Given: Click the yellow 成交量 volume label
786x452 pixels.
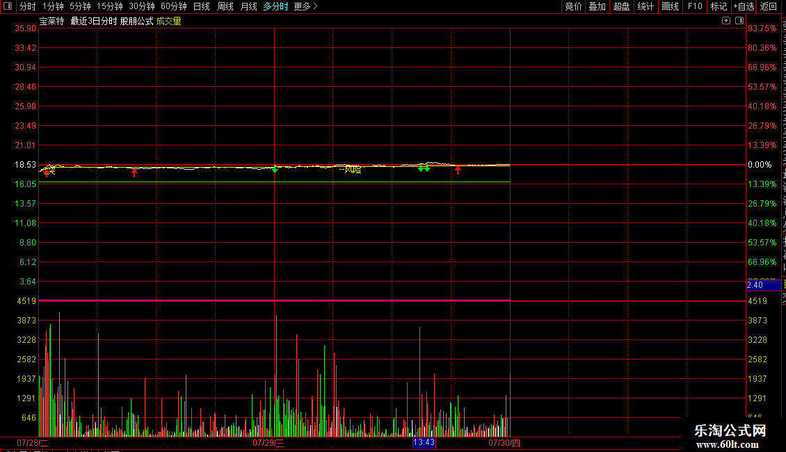Looking at the screenshot, I should (x=169, y=21).
